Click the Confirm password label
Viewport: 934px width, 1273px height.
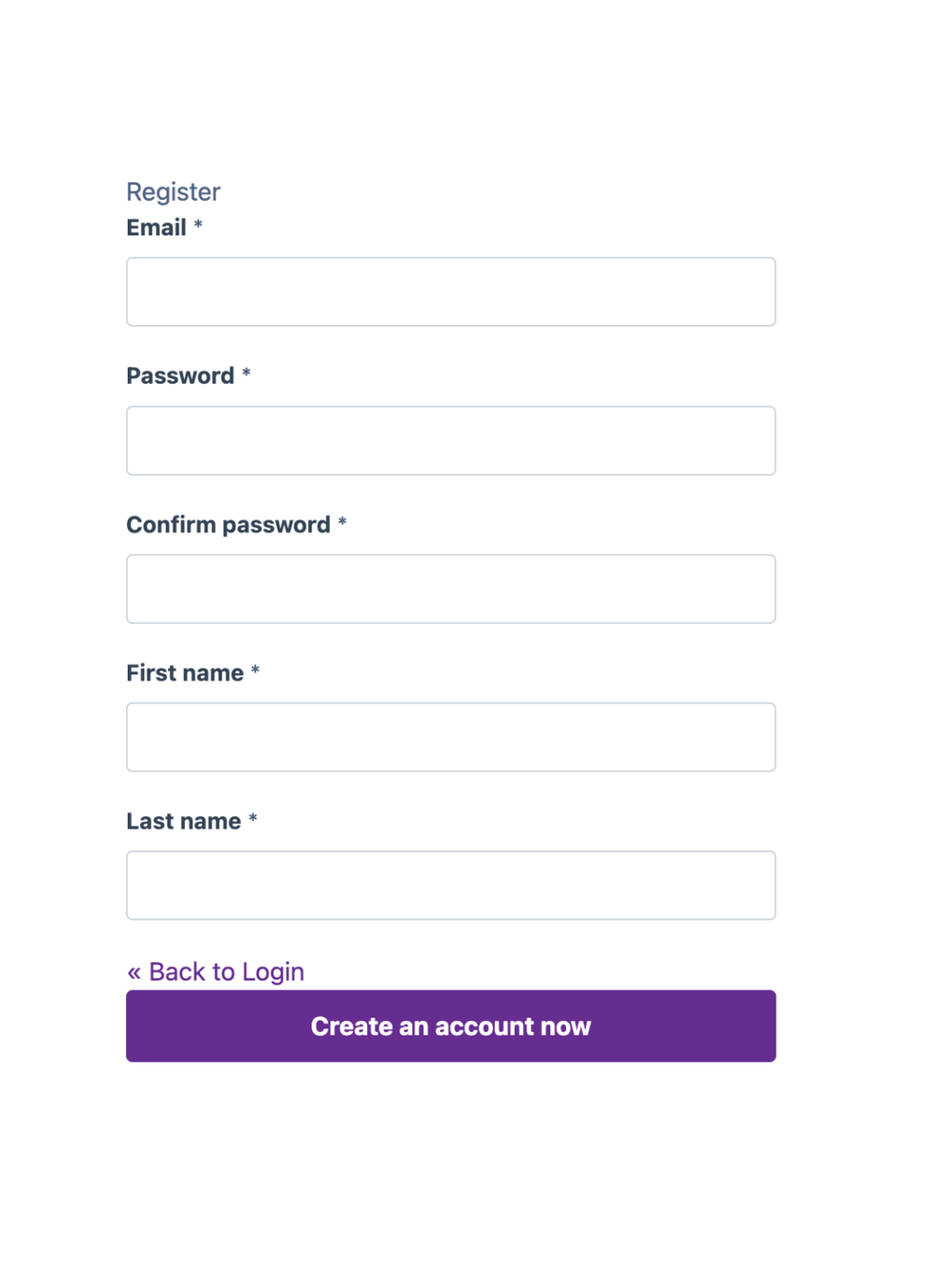(229, 524)
